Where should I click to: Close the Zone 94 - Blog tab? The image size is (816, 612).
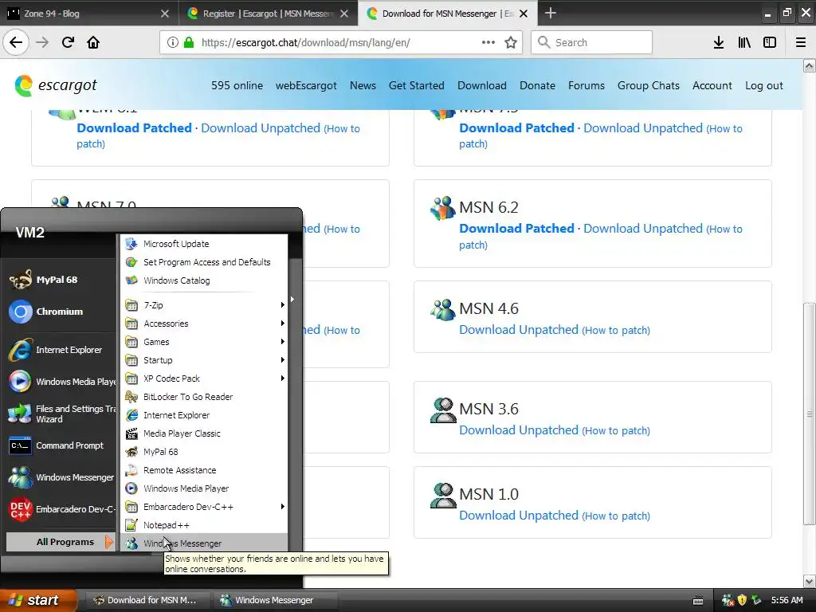164,14
